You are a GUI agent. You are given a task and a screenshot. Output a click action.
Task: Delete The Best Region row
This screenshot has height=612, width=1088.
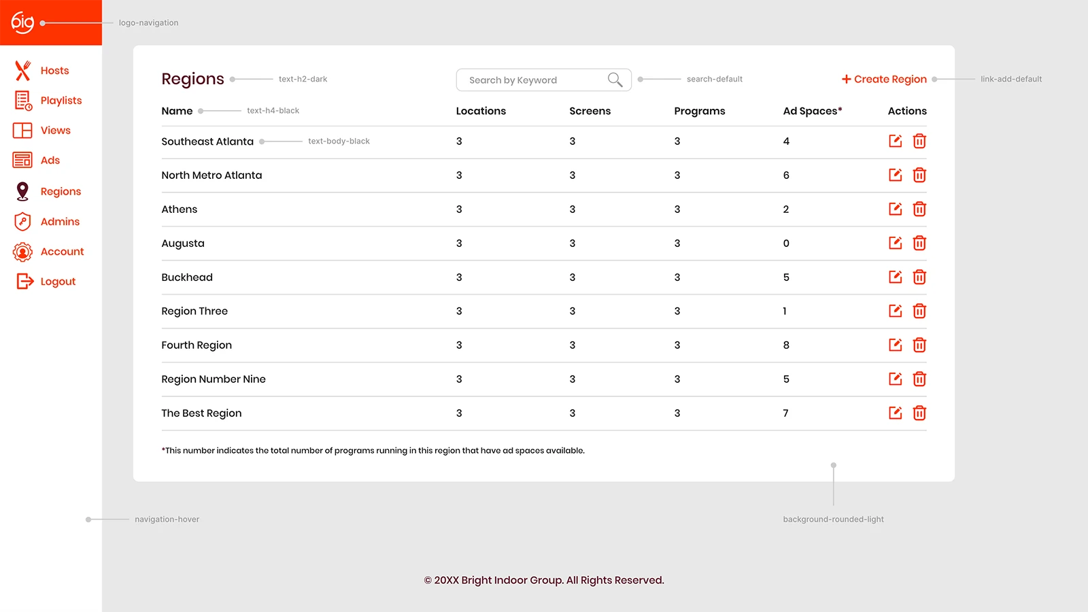(x=919, y=413)
